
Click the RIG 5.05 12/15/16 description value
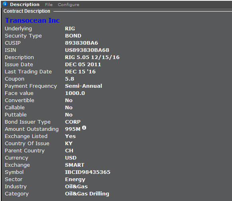pyautogui.click(x=92, y=57)
